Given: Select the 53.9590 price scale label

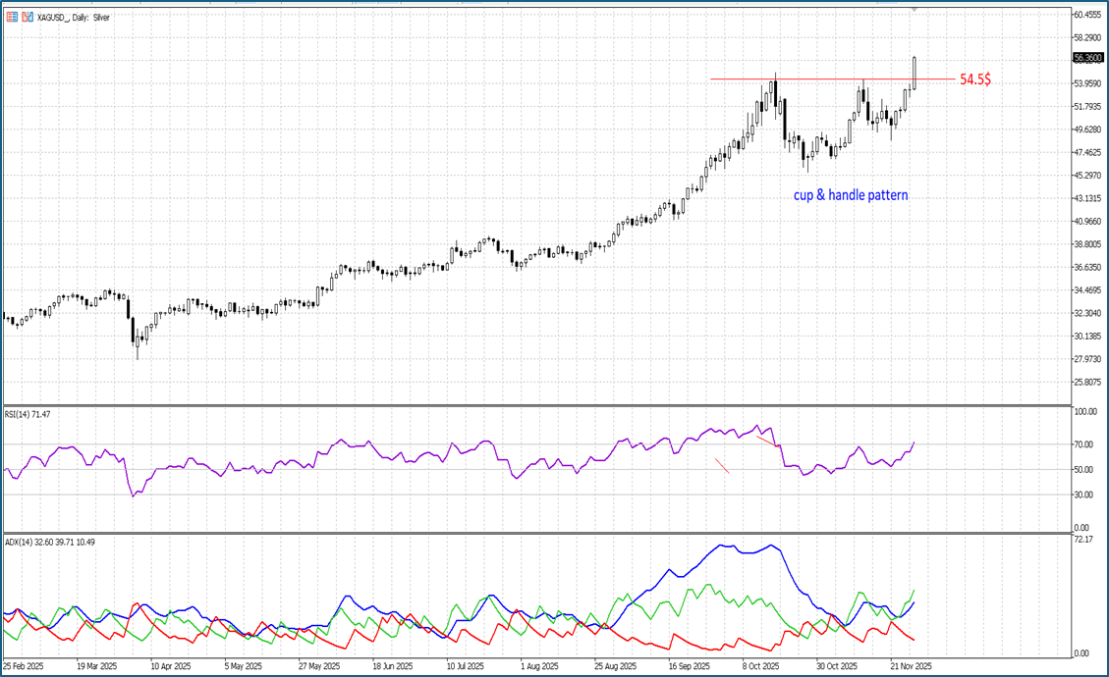Looking at the screenshot, I should 1087,83.
